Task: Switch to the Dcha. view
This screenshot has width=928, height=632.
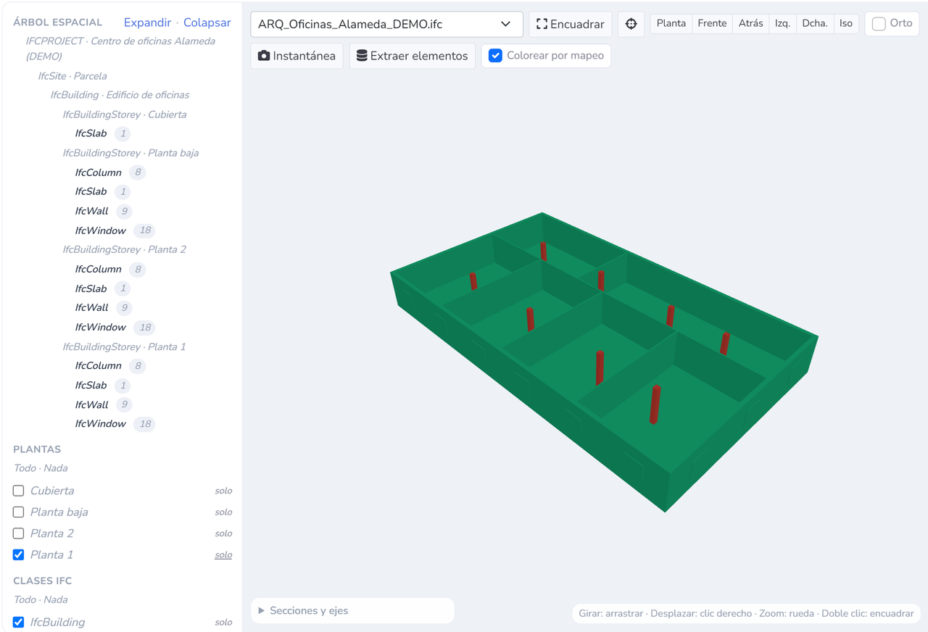Action: (x=815, y=24)
